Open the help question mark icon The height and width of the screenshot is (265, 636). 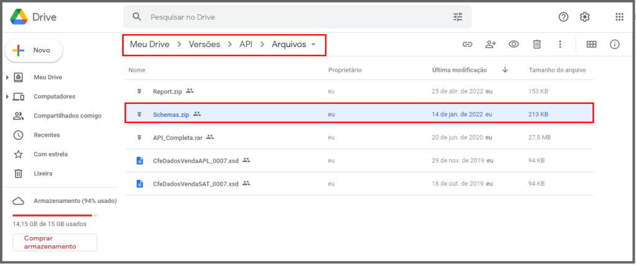pyautogui.click(x=563, y=17)
